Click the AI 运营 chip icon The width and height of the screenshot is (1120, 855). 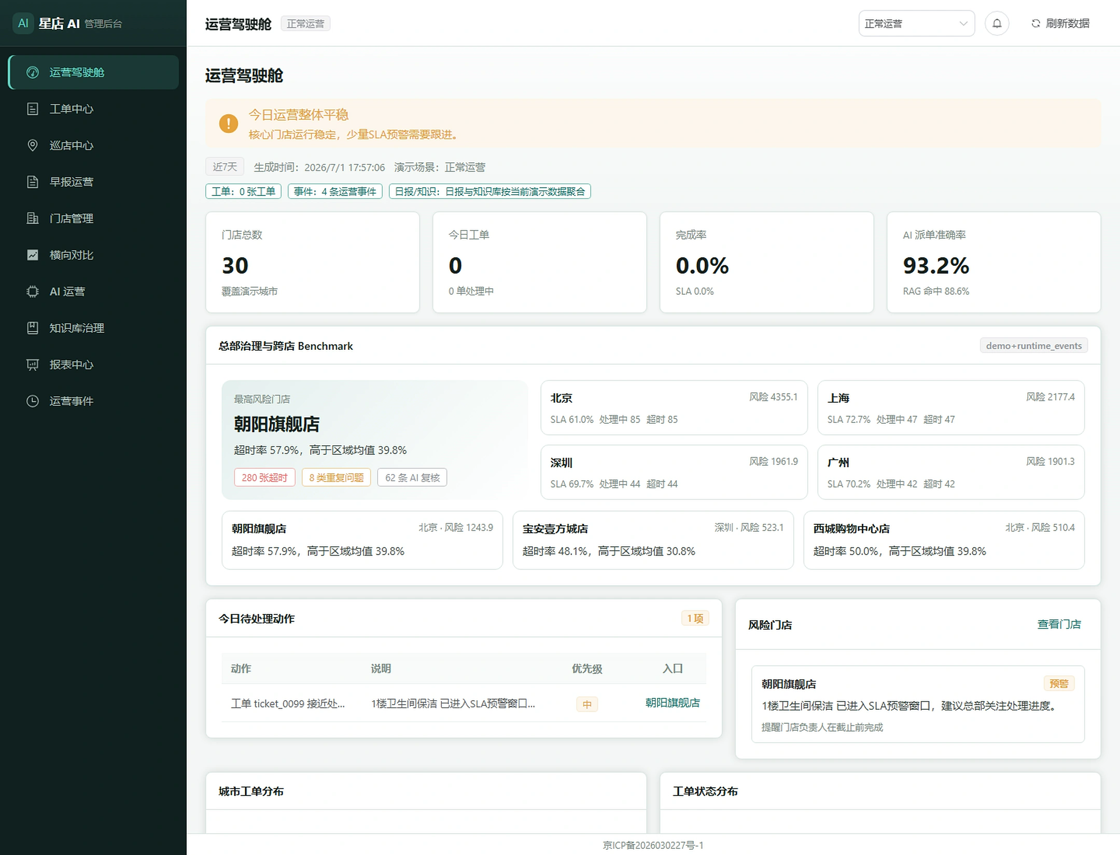click(x=33, y=292)
